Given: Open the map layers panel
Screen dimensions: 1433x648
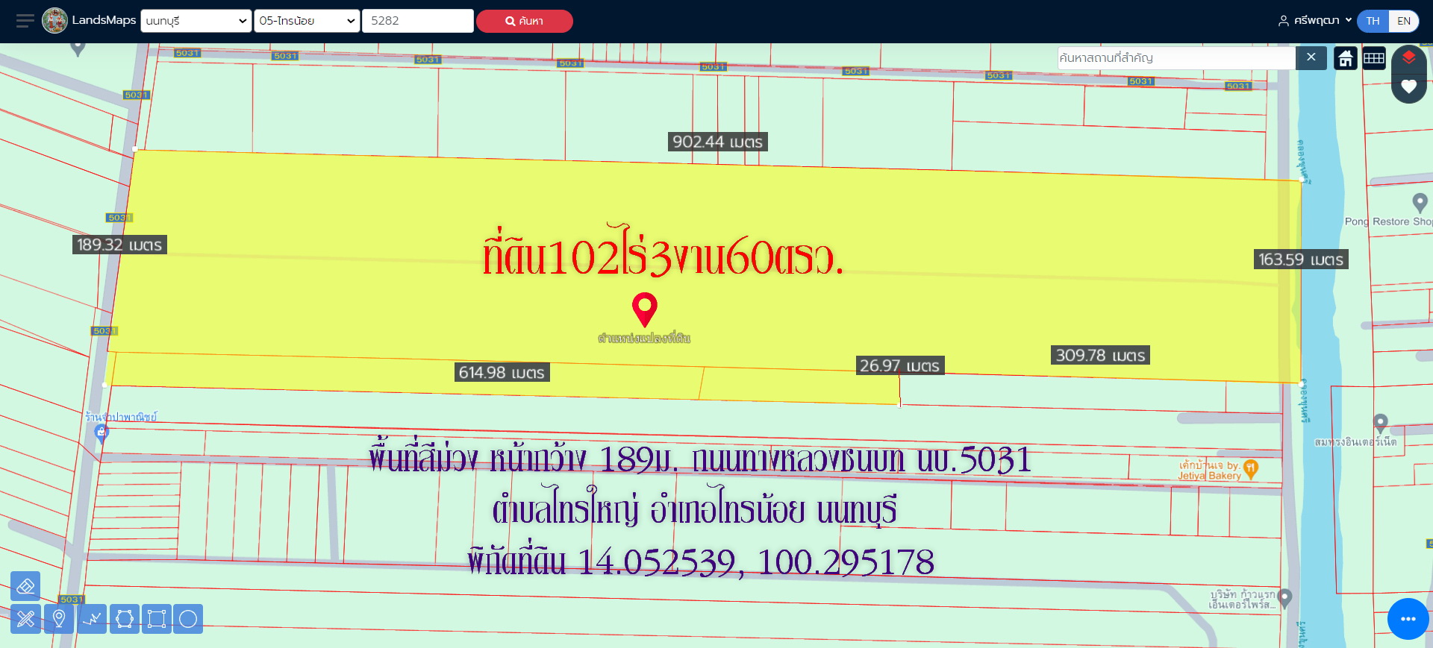Looking at the screenshot, I should pyautogui.click(x=1408, y=57).
